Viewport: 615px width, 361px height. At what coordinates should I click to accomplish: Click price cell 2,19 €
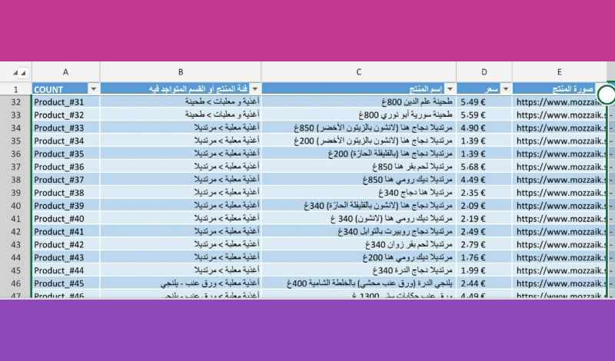click(484, 218)
